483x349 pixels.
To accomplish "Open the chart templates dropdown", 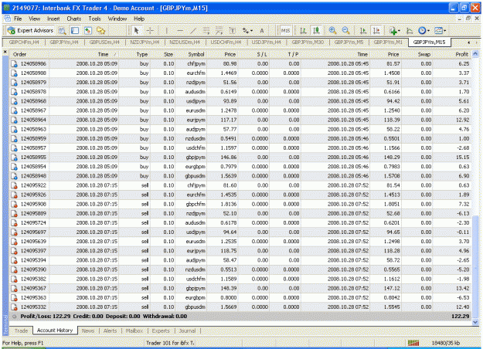I will [x=440, y=30].
